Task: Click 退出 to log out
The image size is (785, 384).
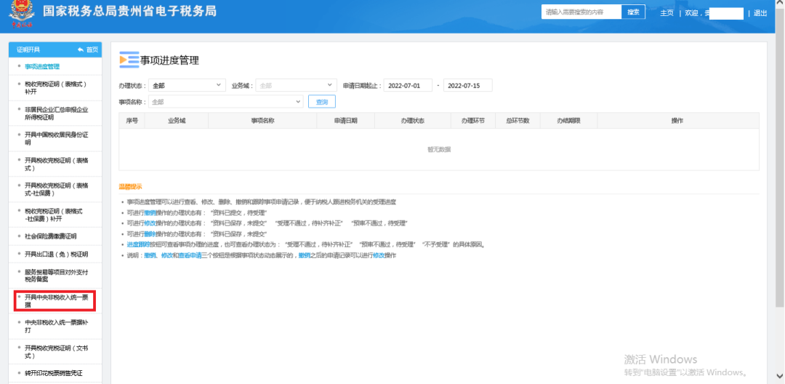Action: coord(760,13)
